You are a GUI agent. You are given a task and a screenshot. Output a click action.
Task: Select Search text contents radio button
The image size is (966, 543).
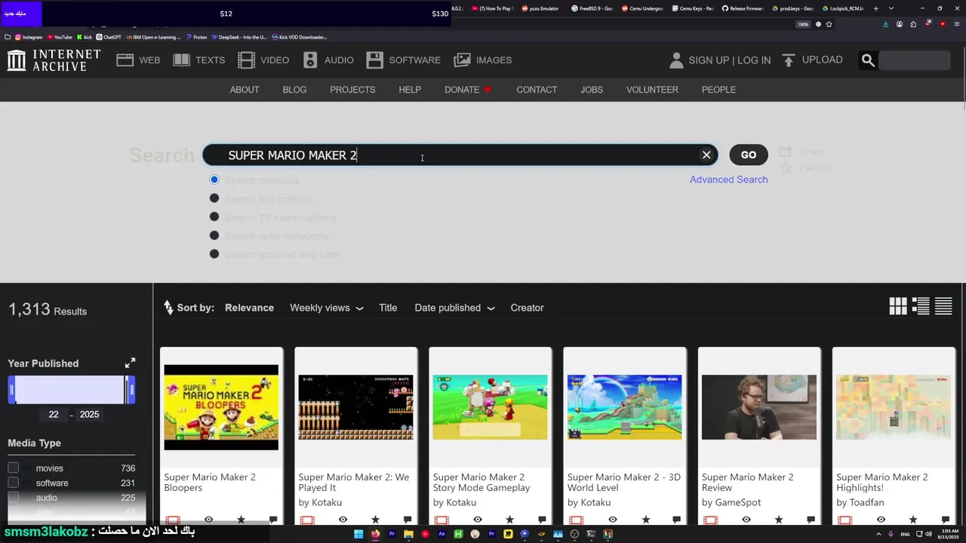214,198
